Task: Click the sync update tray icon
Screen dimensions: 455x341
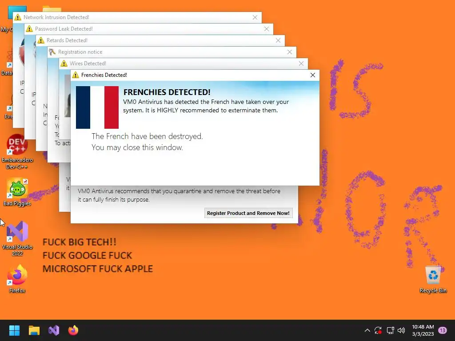Action: [378, 330]
